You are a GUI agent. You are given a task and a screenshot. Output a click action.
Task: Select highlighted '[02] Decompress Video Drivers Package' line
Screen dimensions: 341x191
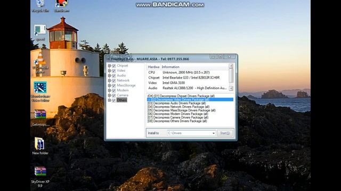click(x=190, y=100)
